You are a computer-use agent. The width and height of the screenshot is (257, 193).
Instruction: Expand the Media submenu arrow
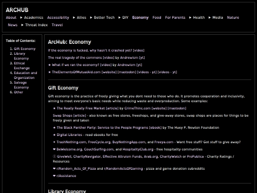click(209, 18)
